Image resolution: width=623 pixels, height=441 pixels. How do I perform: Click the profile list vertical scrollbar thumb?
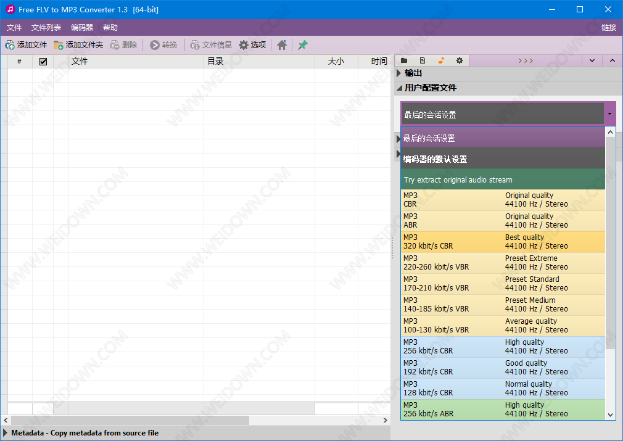(610, 244)
